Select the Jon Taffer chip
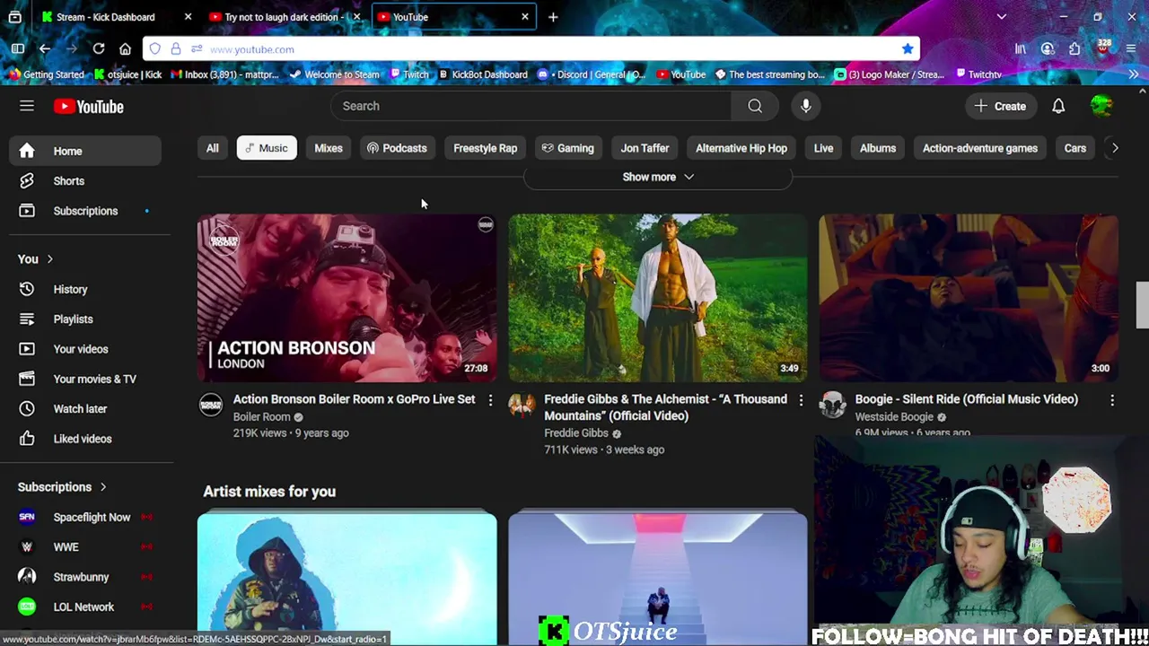This screenshot has width=1149, height=646. pos(645,148)
